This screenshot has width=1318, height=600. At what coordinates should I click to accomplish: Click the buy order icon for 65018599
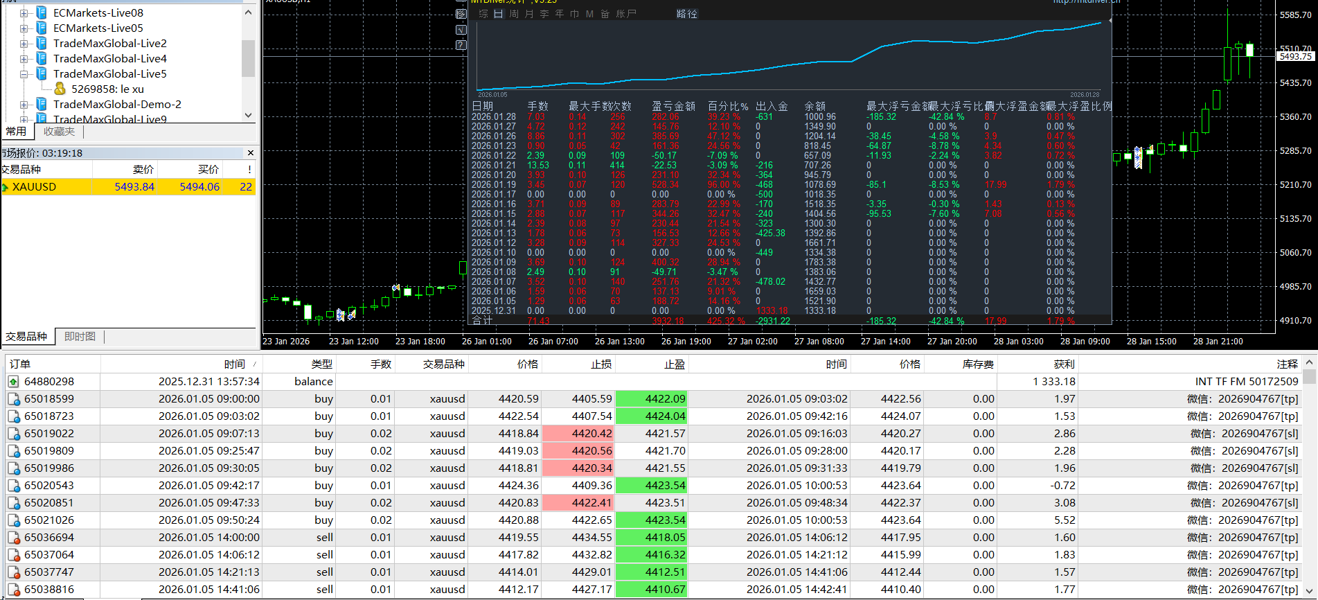(x=13, y=399)
